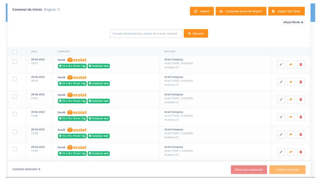
Task: Select the order dated 28-06-2023 11:35
Action: (14, 132)
